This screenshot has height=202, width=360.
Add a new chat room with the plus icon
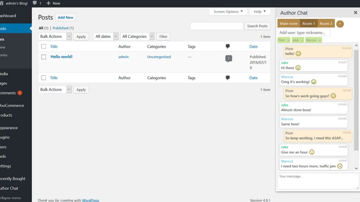[340, 24]
